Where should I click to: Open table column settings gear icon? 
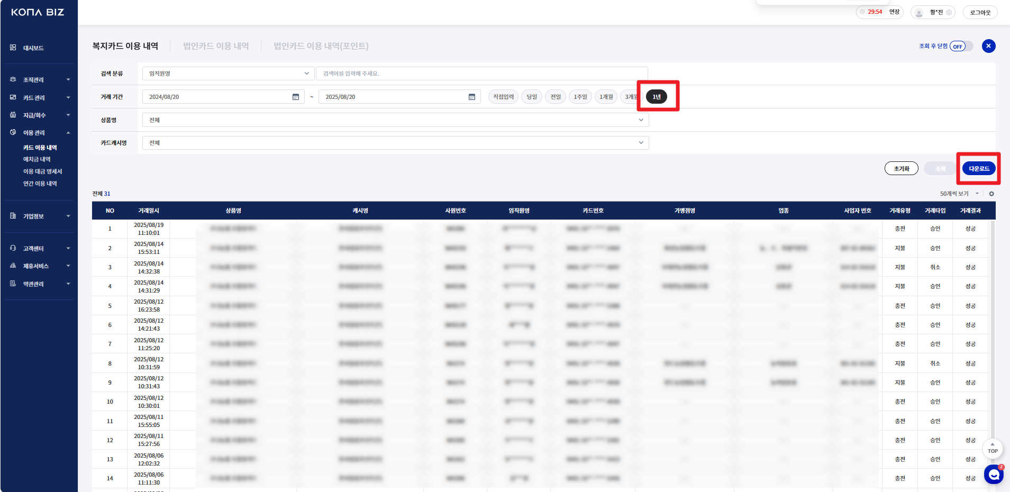pyautogui.click(x=991, y=194)
